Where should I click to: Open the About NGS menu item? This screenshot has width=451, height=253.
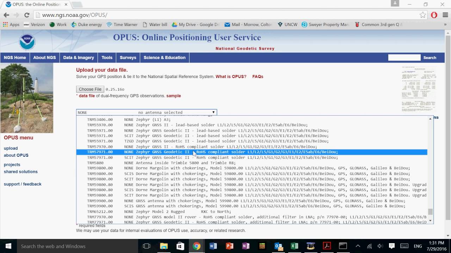(x=44, y=58)
